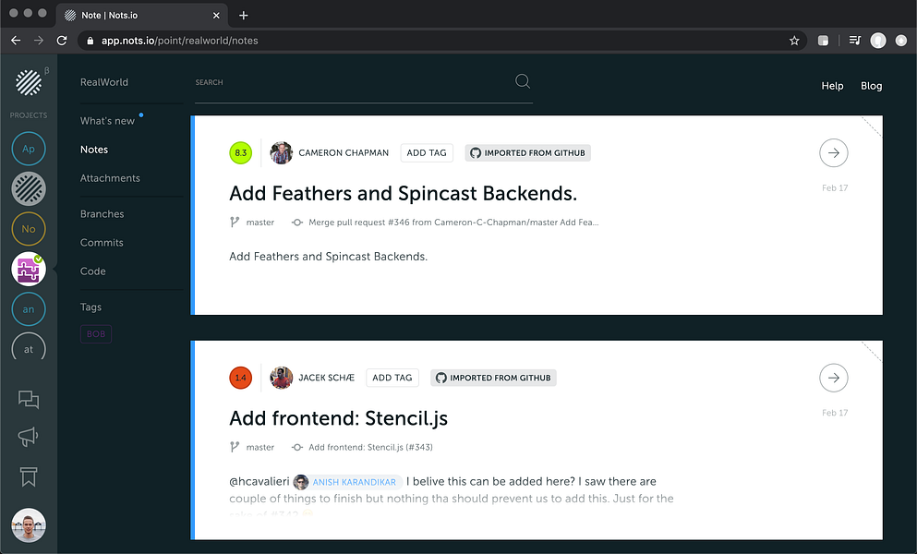Click the user avatar at the bottom of the sidebar

point(29,524)
